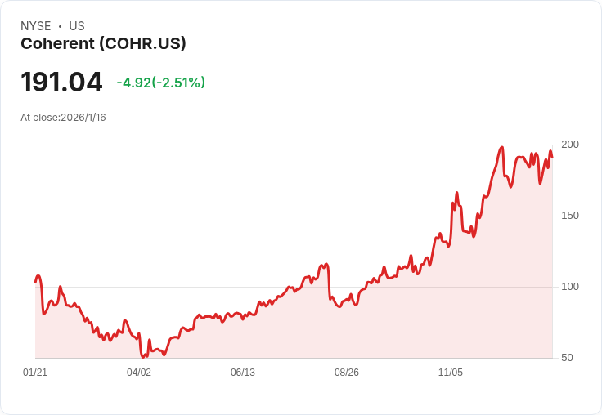Image resolution: width=602 pixels, height=415 pixels.
Task: Click the leftmost start of the price line
Action: tap(36, 280)
